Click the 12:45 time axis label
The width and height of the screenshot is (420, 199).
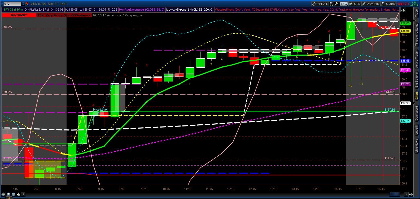click(252, 189)
